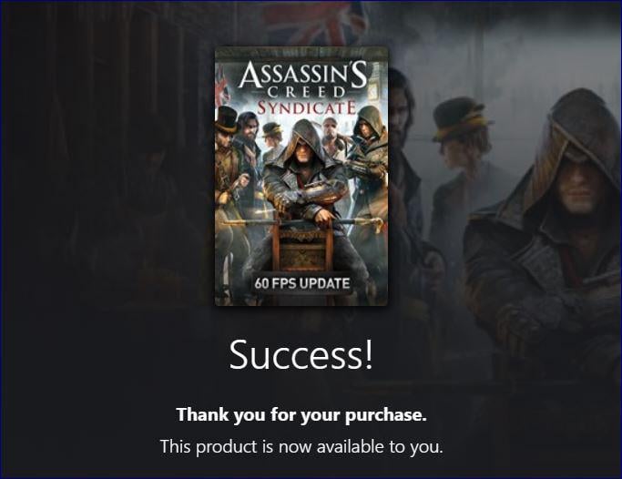Click the cane sword on the cover
Viewport: 622px width, 479px height.
point(302,223)
